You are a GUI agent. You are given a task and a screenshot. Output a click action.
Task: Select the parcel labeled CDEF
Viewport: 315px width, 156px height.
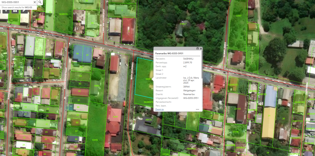point(238,15)
